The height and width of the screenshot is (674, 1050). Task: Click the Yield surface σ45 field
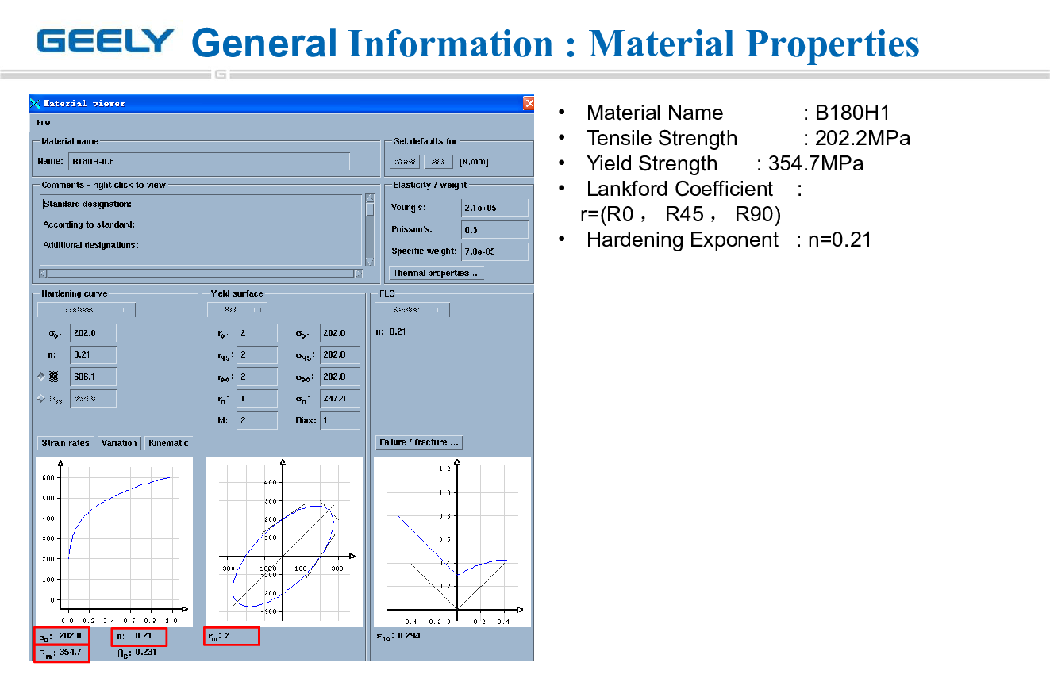340,354
